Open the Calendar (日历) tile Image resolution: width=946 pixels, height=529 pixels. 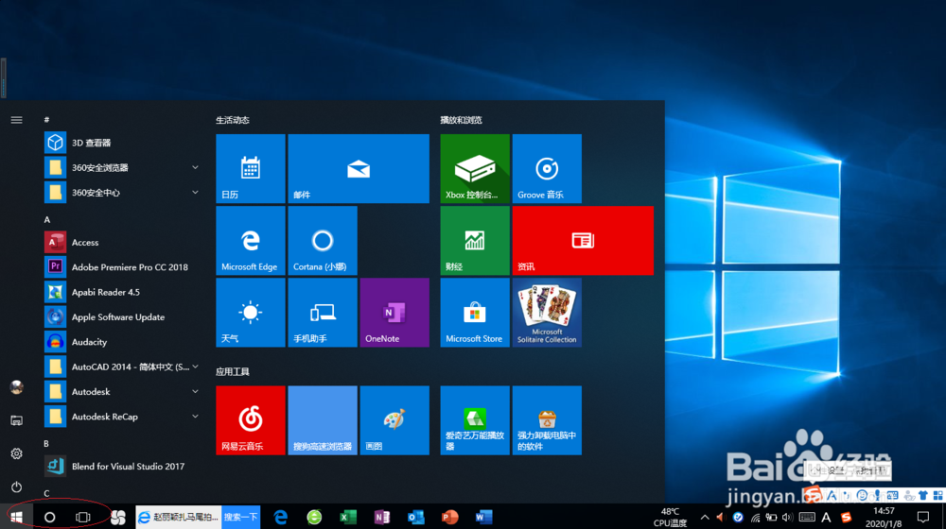pos(251,169)
